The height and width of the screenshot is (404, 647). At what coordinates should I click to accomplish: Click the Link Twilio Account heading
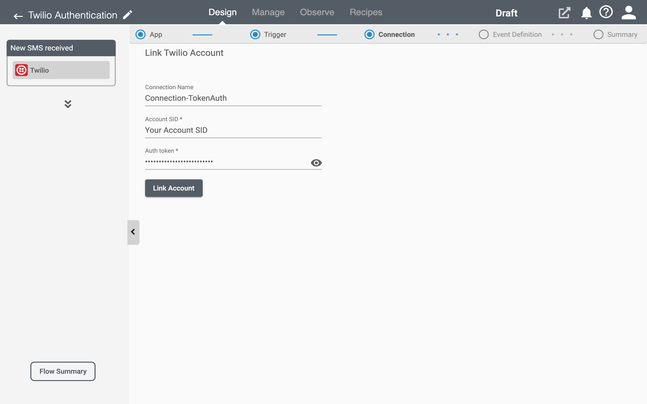tap(184, 53)
